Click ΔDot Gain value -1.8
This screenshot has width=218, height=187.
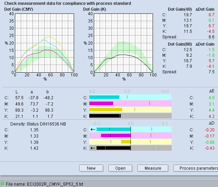[211, 55]
